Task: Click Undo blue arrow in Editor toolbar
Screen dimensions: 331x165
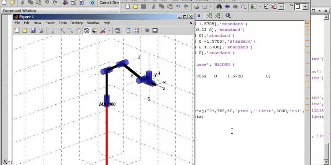Action: coord(178,7)
